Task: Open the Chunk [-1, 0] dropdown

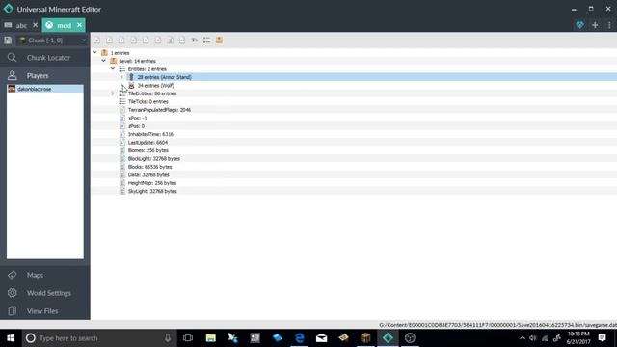Action: click(x=52, y=40)
